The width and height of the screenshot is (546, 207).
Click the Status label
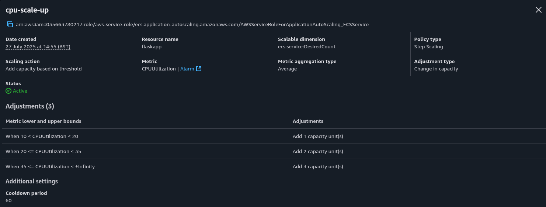(13, 83)
